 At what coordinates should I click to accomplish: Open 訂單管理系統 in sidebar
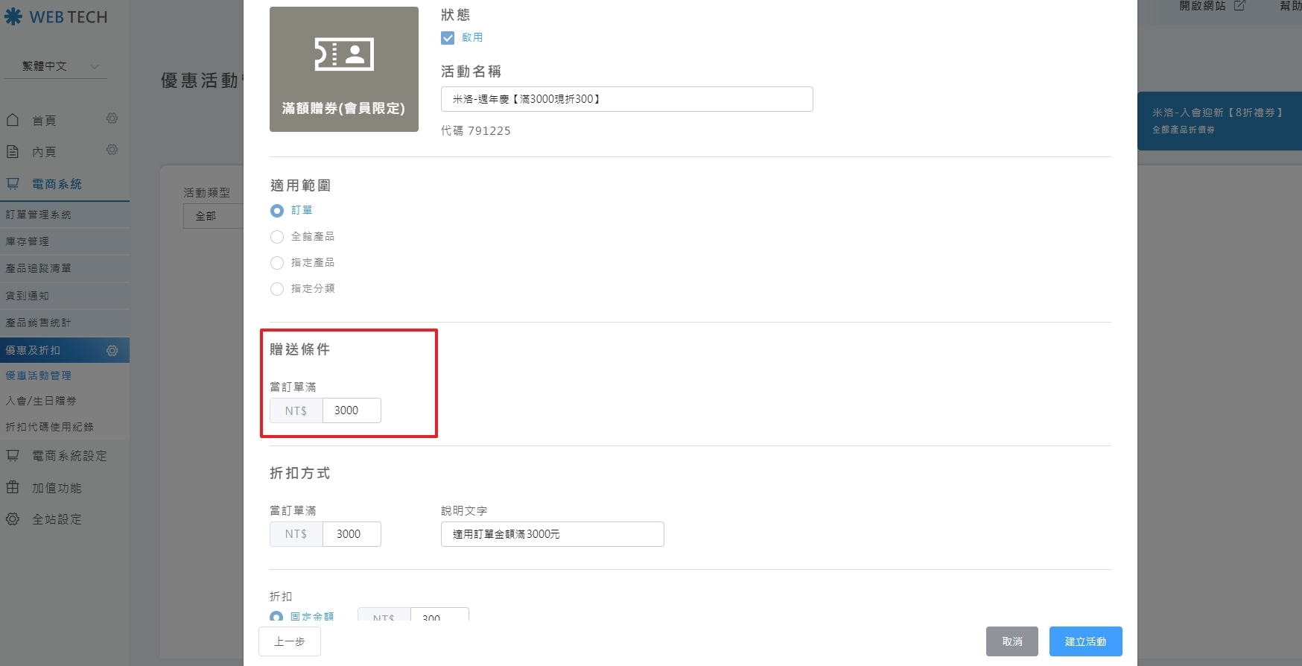point(39,215)
